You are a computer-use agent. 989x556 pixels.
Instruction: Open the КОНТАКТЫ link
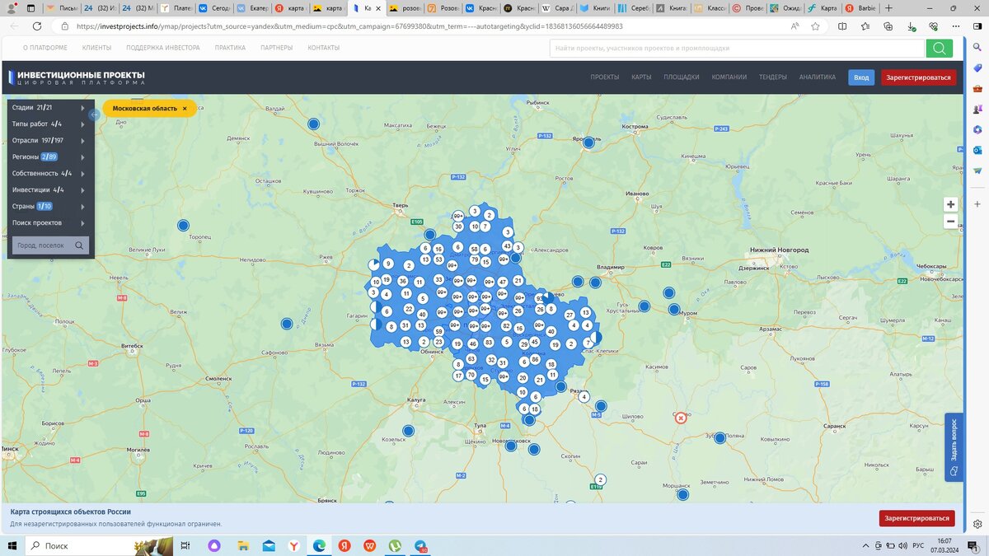324,48
